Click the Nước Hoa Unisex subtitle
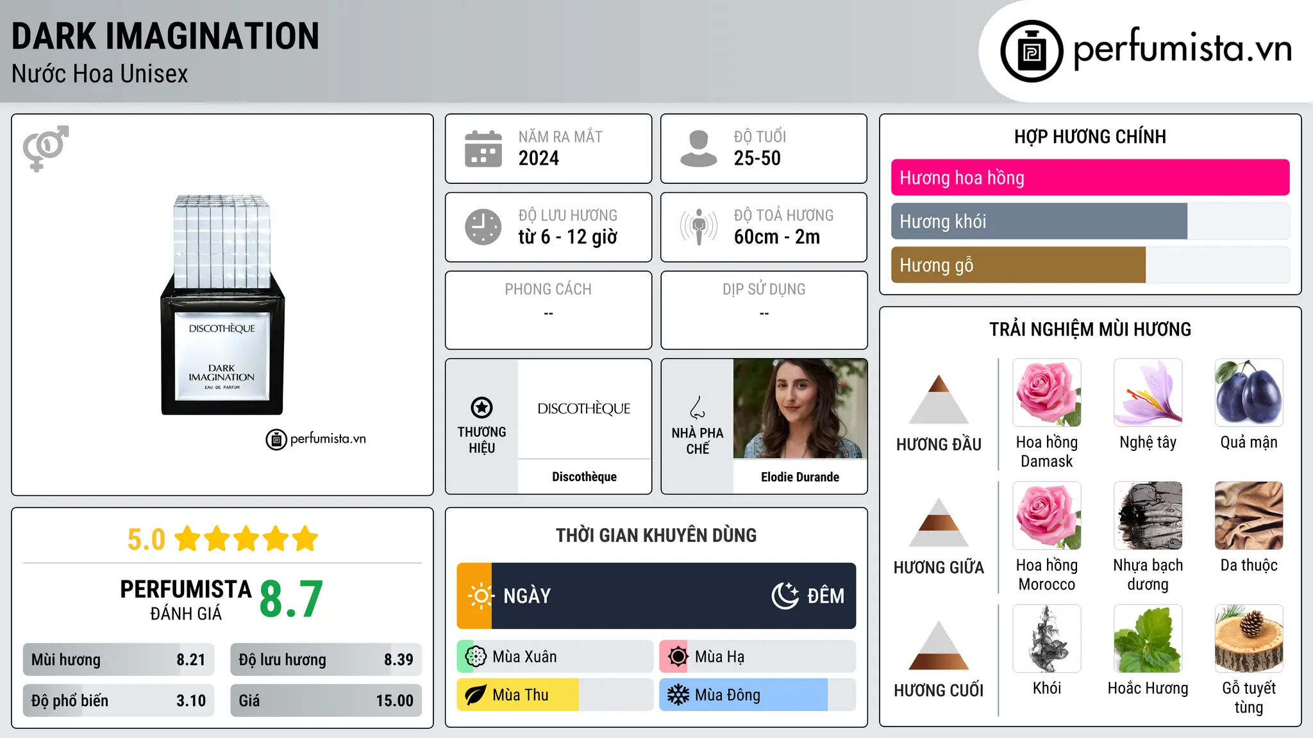 tap(100, 74)
